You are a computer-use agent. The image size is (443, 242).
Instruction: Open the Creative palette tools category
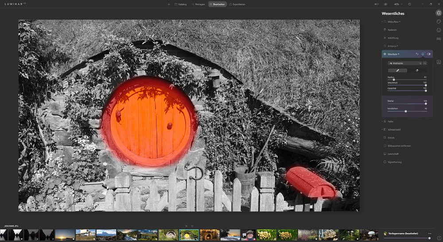(439, 21)
